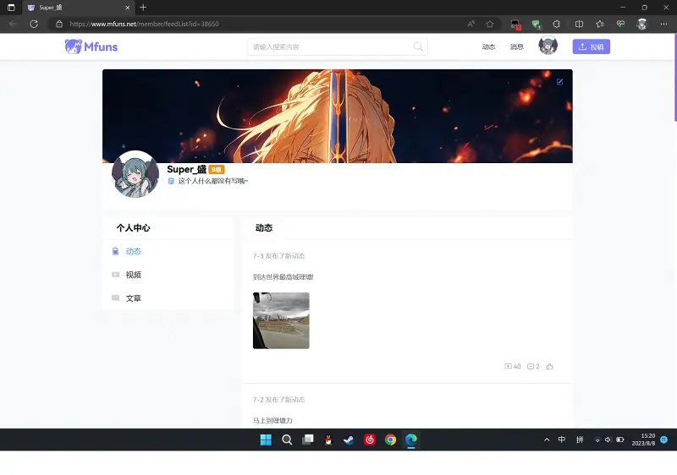Click the comment icon showing 2

pyautogui.click(x=531, y=366)
